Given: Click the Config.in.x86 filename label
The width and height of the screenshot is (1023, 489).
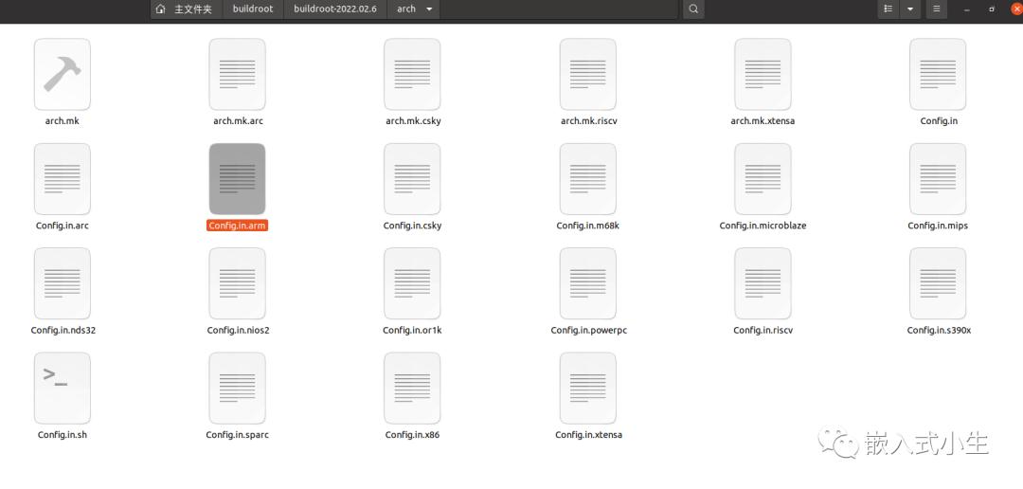Looking at the screenshot, I should tap(412, 434).
